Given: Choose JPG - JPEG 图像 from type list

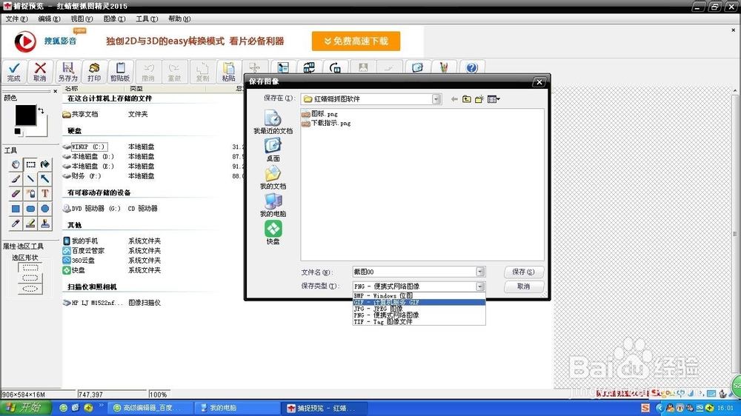Looking at the screenshot, I should [419, 309].
